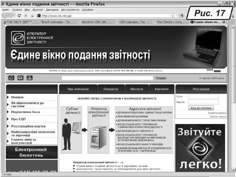The width and height of the screenshot is (236, 177).
Task: Open the Послуги navigation tab
Action: tap(136, 89)
